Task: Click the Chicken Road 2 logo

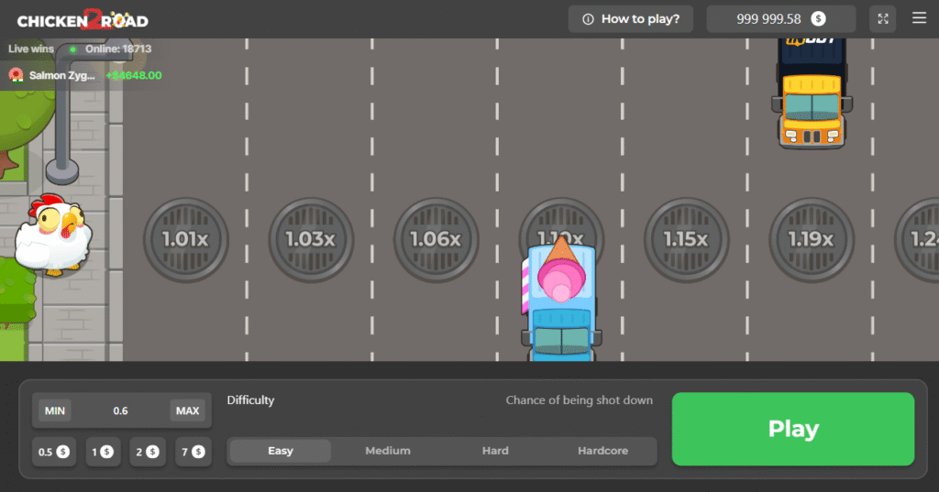Action: [x=83, y=19]
